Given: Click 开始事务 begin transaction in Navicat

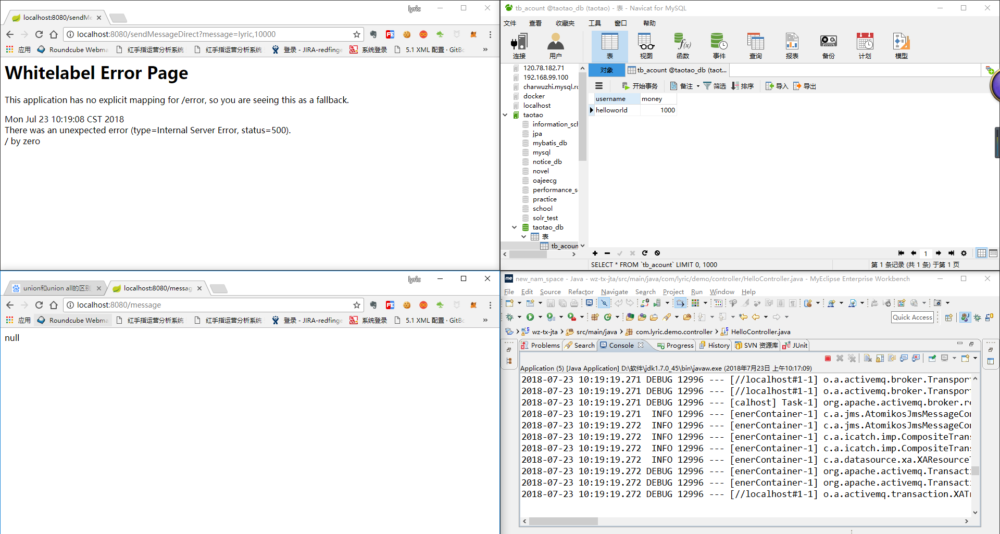Looking at the screenshot, I should 640,86.
